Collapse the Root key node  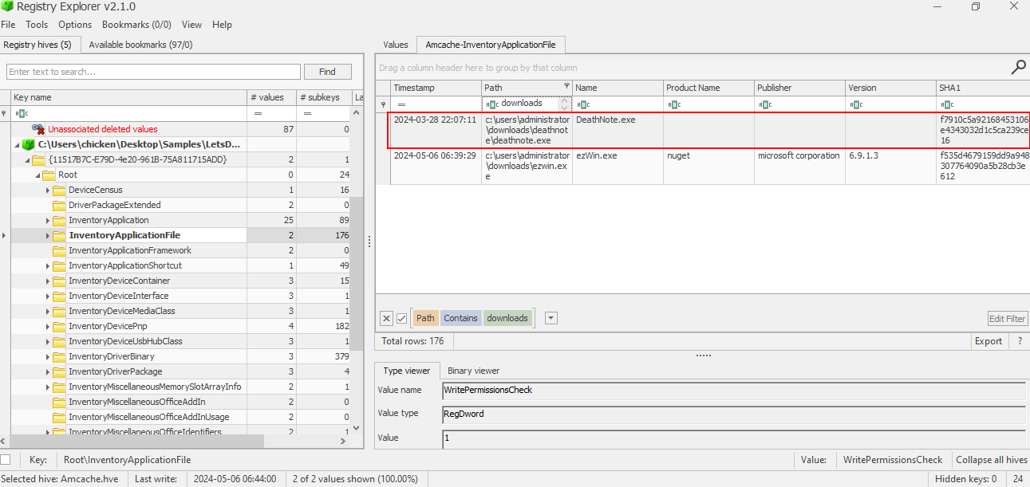37,175
